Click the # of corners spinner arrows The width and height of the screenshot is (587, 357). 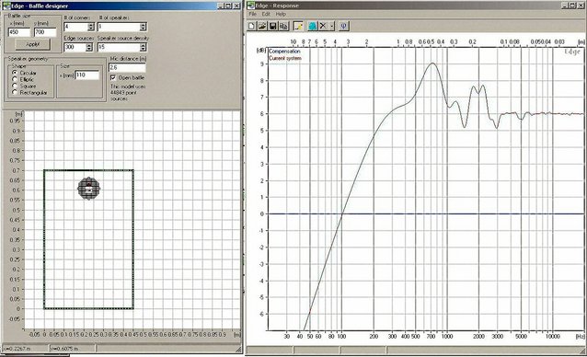[91, 27]
